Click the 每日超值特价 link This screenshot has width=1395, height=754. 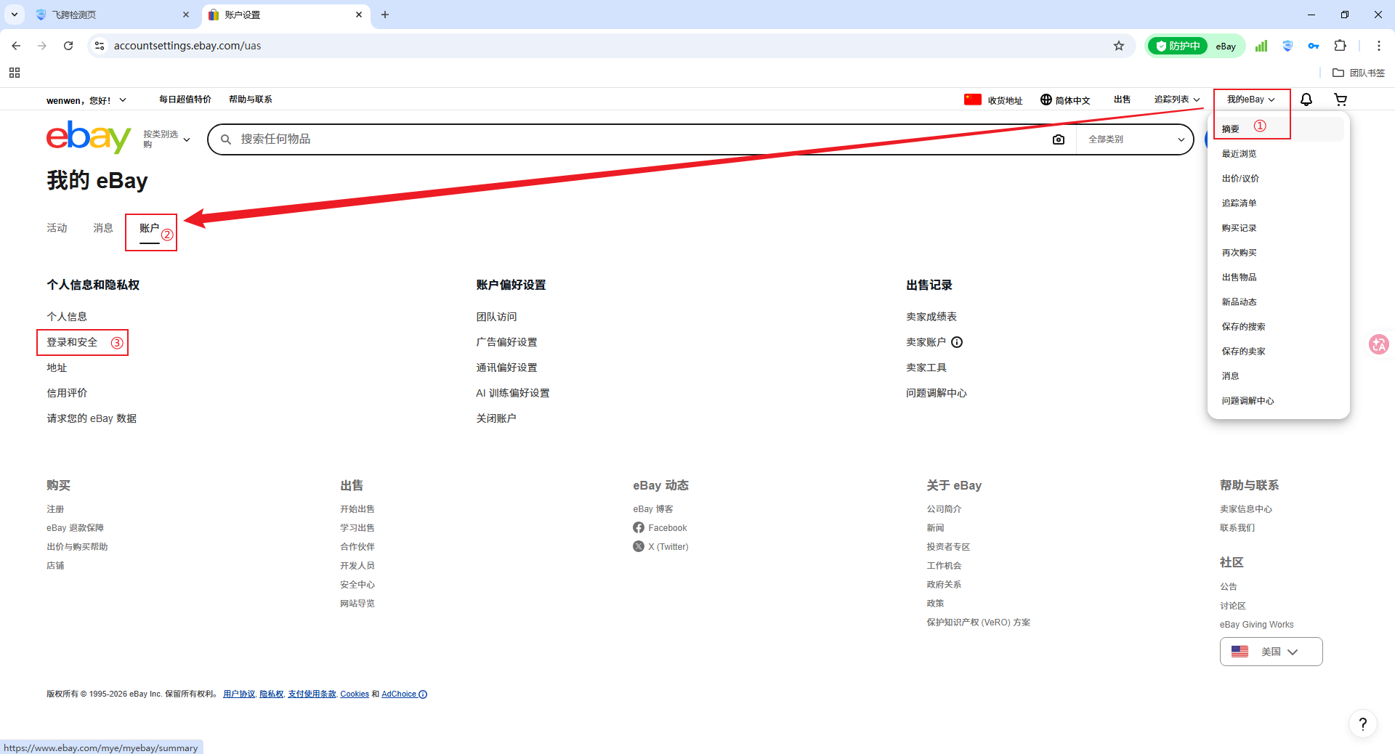185,100
